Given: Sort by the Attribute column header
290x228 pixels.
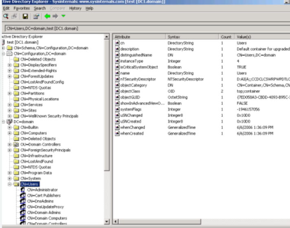Looking at the screenshot, I should [138, 37].
